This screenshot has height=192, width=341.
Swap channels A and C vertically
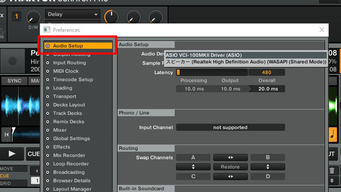point(193,167)
